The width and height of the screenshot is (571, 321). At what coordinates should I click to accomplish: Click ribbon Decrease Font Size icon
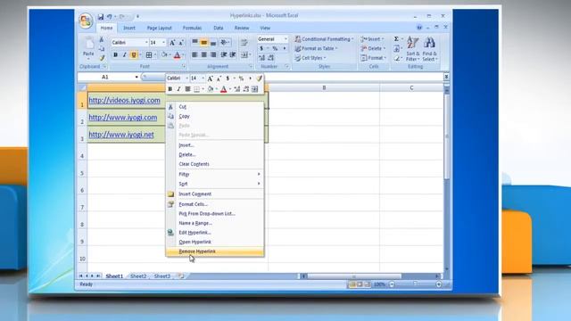(181, 43)
